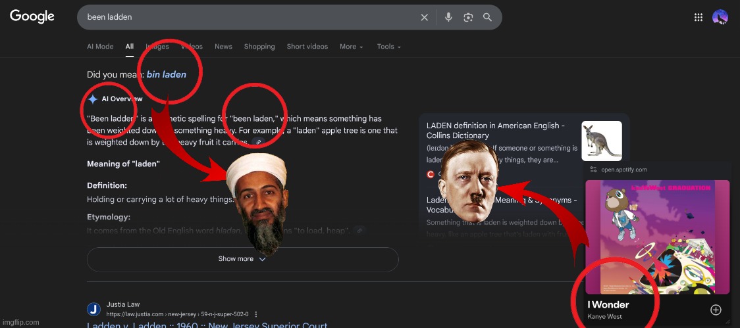Open the Google apps grid
Screen dimensions: 740x328
[x=699, y=17]
